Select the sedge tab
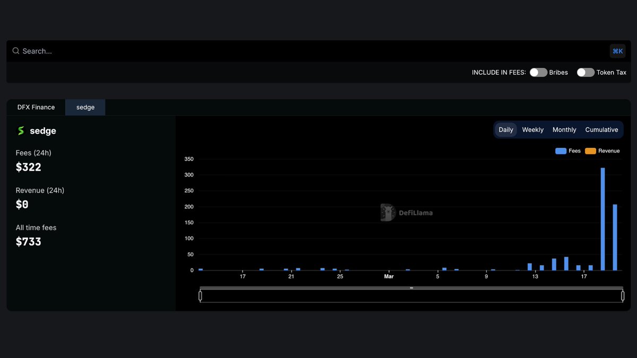Viewport: 637px width, 358px height. pyautogui.click(x=85, y=107)
